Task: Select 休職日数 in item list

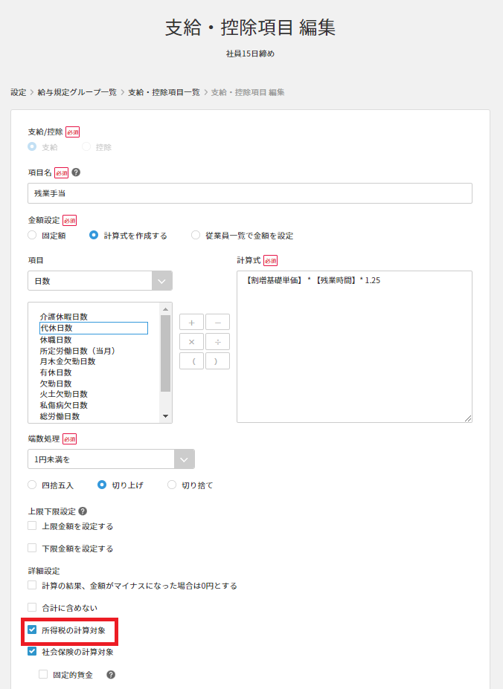Action: 56,340
